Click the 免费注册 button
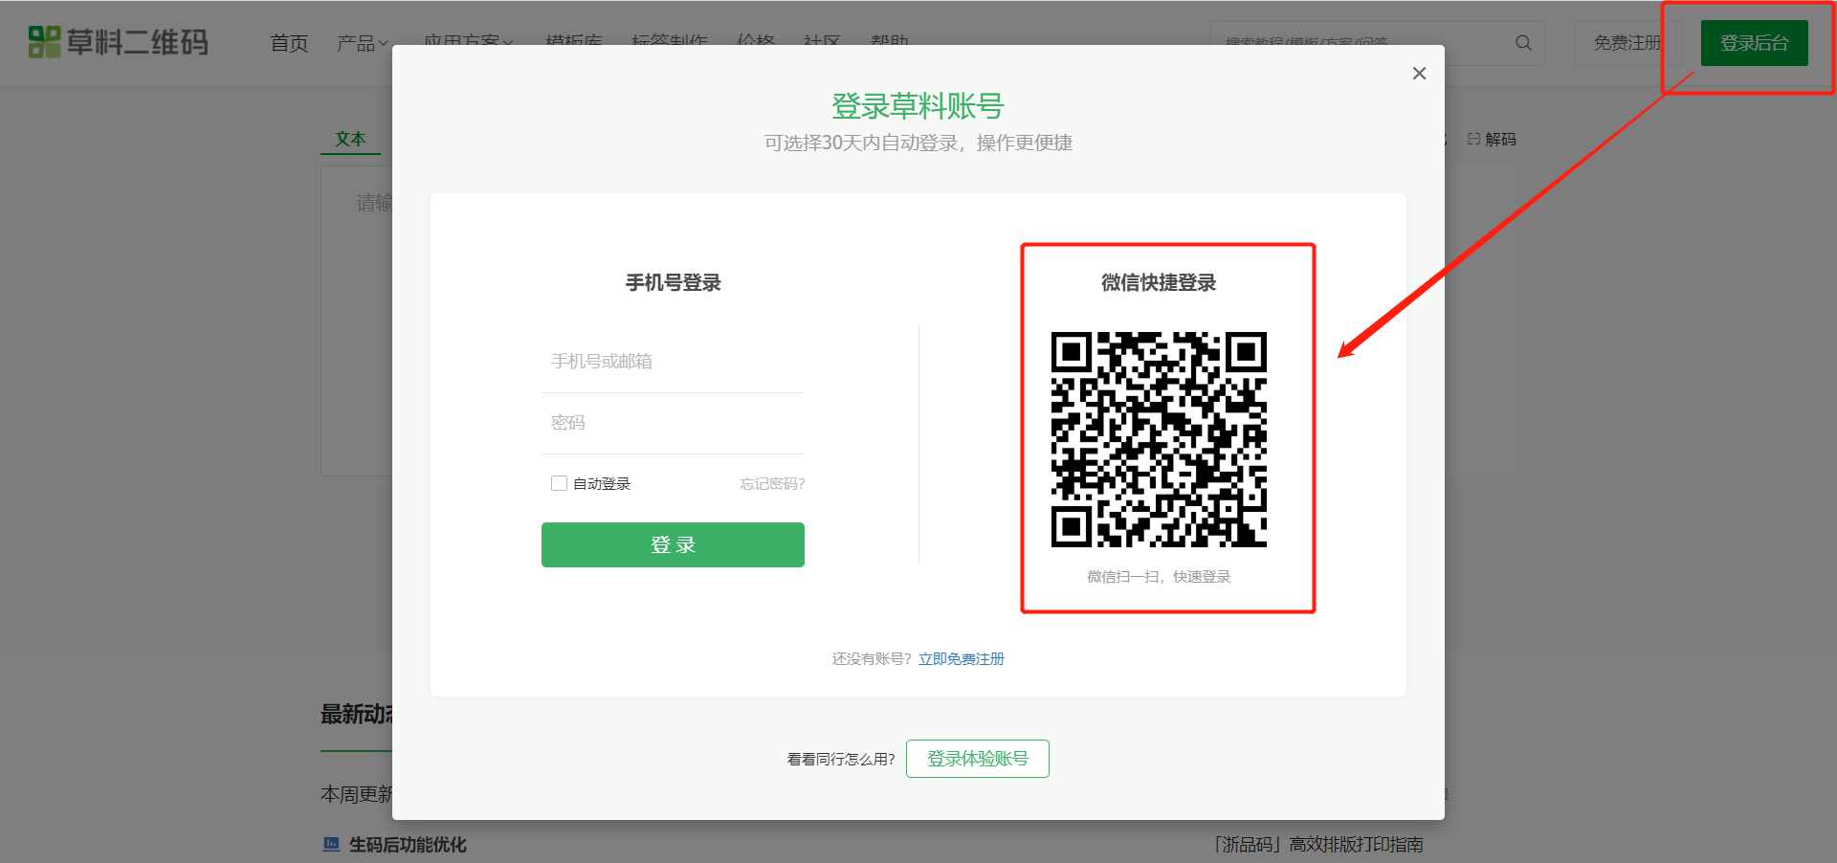Screen dimensions: 1837x863 [x=1627, y=43]
